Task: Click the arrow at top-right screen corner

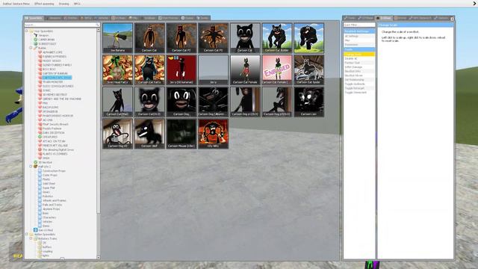Action: (474, 3)
